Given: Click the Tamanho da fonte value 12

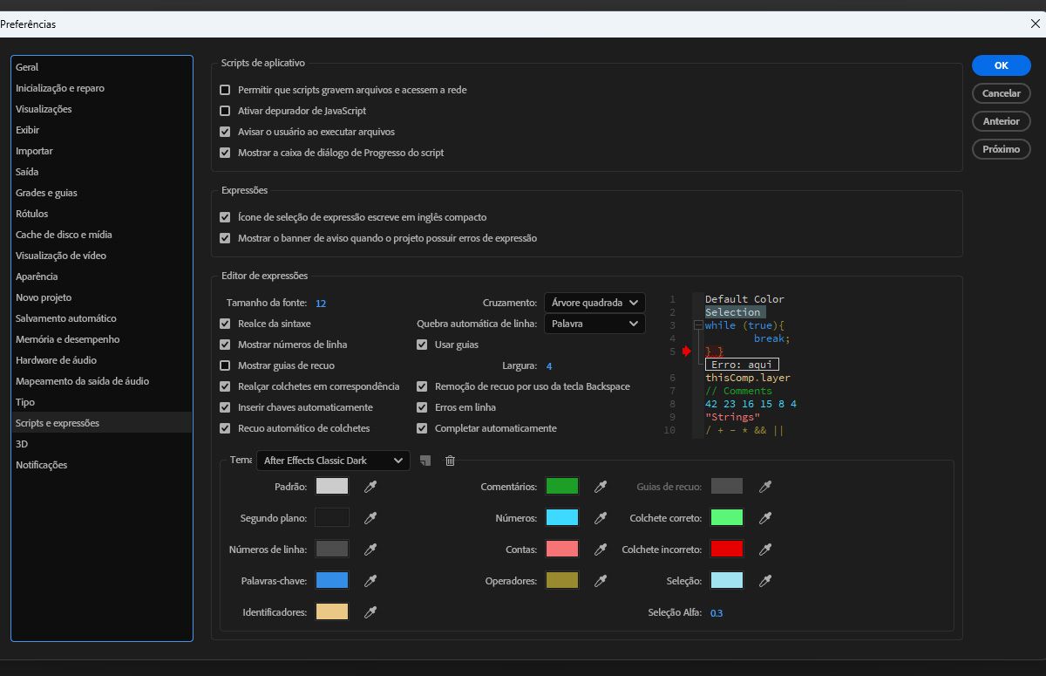Looking at the screenshot, I should [321, 304].
